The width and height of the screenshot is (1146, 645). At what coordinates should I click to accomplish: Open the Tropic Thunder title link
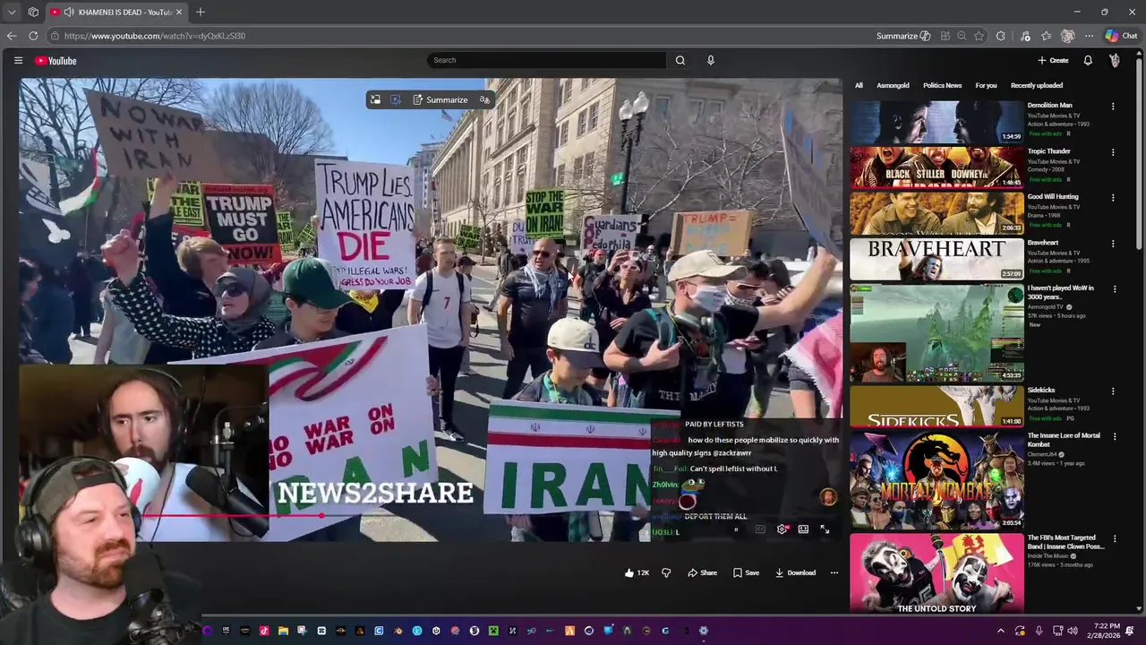1048,151
